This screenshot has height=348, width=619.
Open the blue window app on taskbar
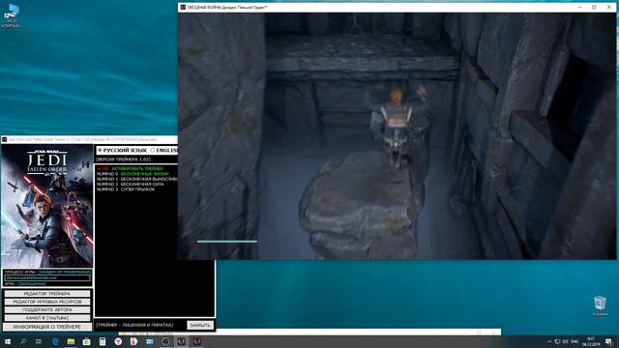pyautogui.click(x=150, y=341)
